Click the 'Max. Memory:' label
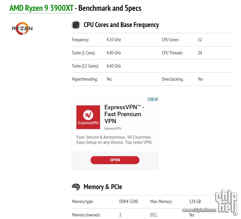The image size is (241, 219). [161, 201]
